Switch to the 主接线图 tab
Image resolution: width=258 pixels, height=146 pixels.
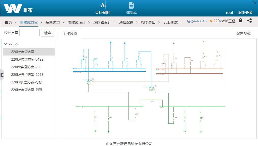[70, 33]
